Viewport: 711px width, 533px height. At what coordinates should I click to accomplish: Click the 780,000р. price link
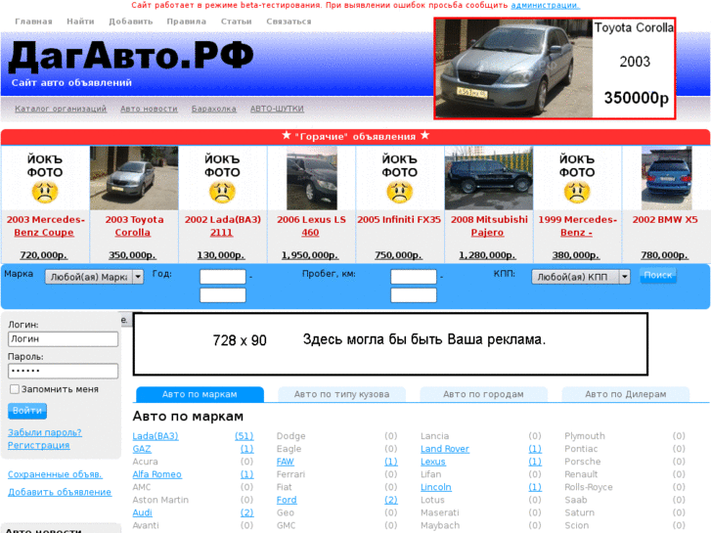click(664, 255)
